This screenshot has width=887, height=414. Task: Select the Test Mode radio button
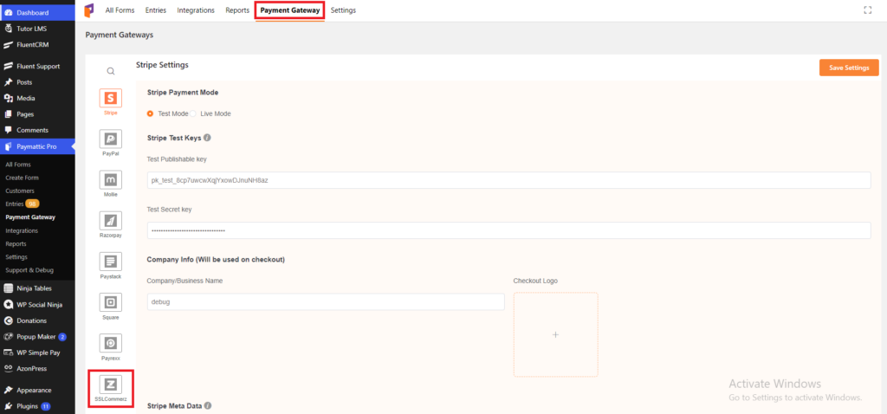[150, 113]
